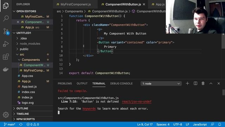225x127 pixels.
Task: Click the 'export default' line in editor
Action: point(99,73)
